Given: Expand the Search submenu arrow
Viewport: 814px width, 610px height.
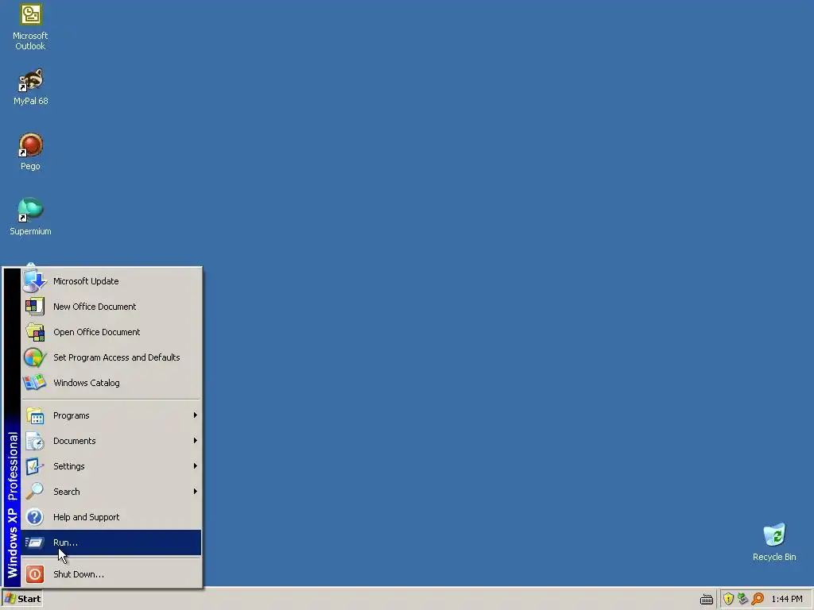Looking at the screenshot, I should (196, 491).
